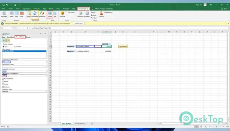Open Ribbon Display Options icon
Image resolution: width=230 pixels, height=131 pixels.
coord(211,5)
